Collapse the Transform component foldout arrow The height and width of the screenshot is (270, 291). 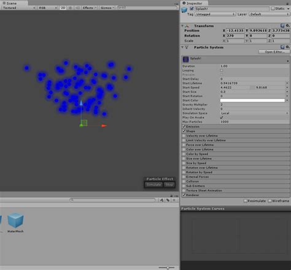click(182, 26)
